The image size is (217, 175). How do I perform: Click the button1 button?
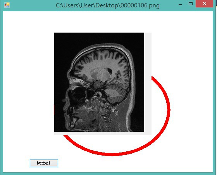pos(44,163)
